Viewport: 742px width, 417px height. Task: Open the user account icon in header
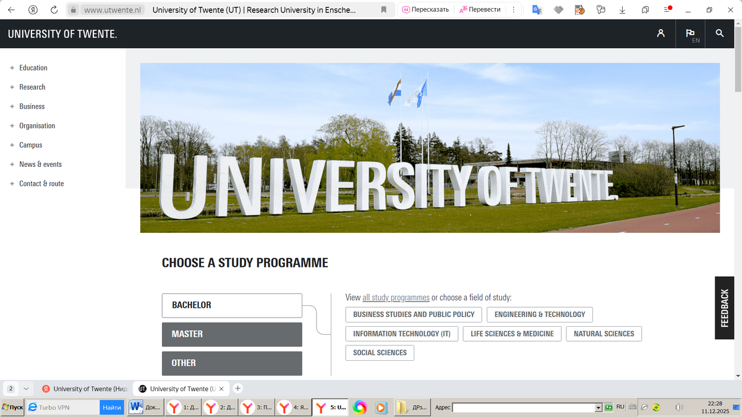pyautogui.click(x=661, y=33)
